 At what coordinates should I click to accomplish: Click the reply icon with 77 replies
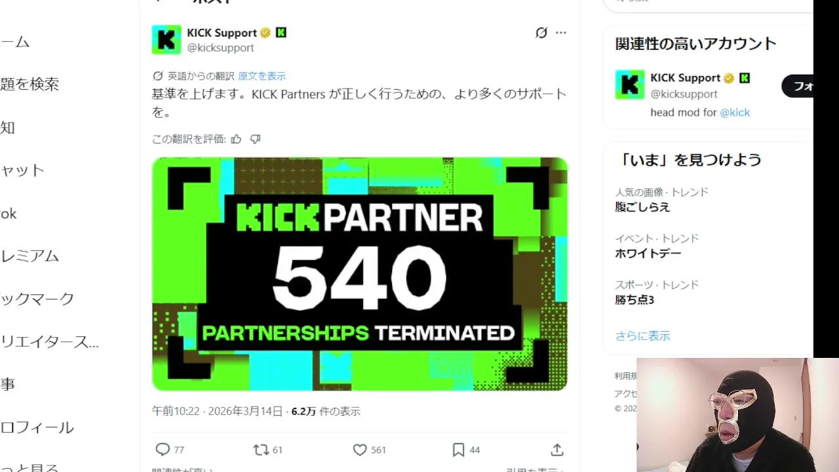[x=163, y=450]
